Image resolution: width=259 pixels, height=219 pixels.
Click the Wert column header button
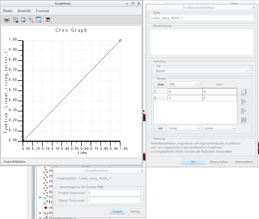click(219, 84)
